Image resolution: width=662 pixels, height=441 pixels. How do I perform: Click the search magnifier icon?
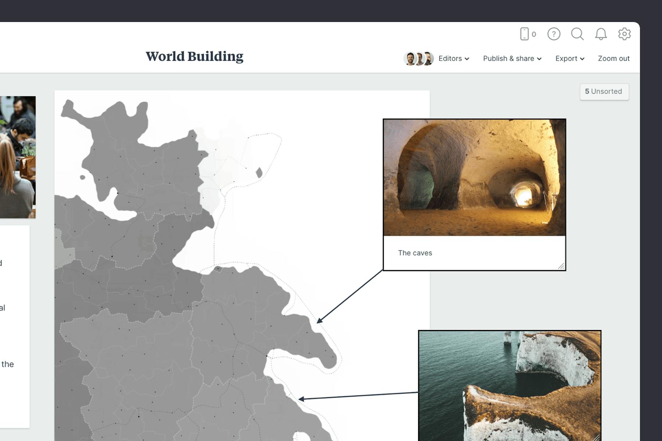click(x=577, y=34)
